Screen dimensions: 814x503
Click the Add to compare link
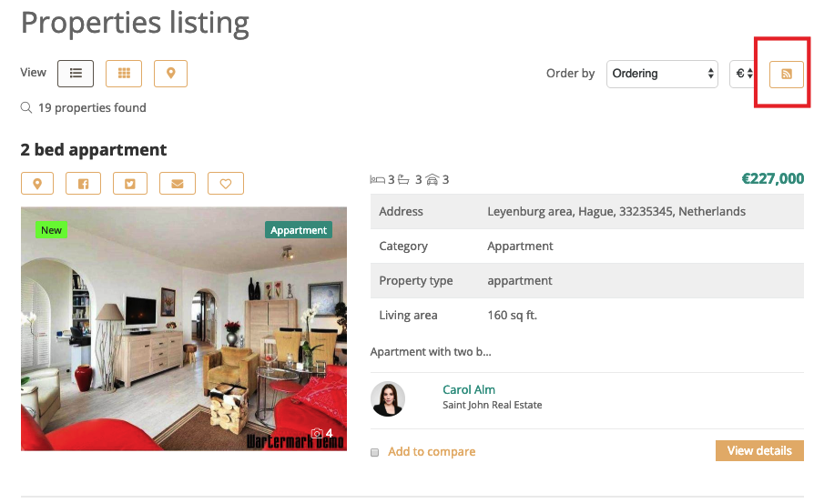(x=432, y=451)
